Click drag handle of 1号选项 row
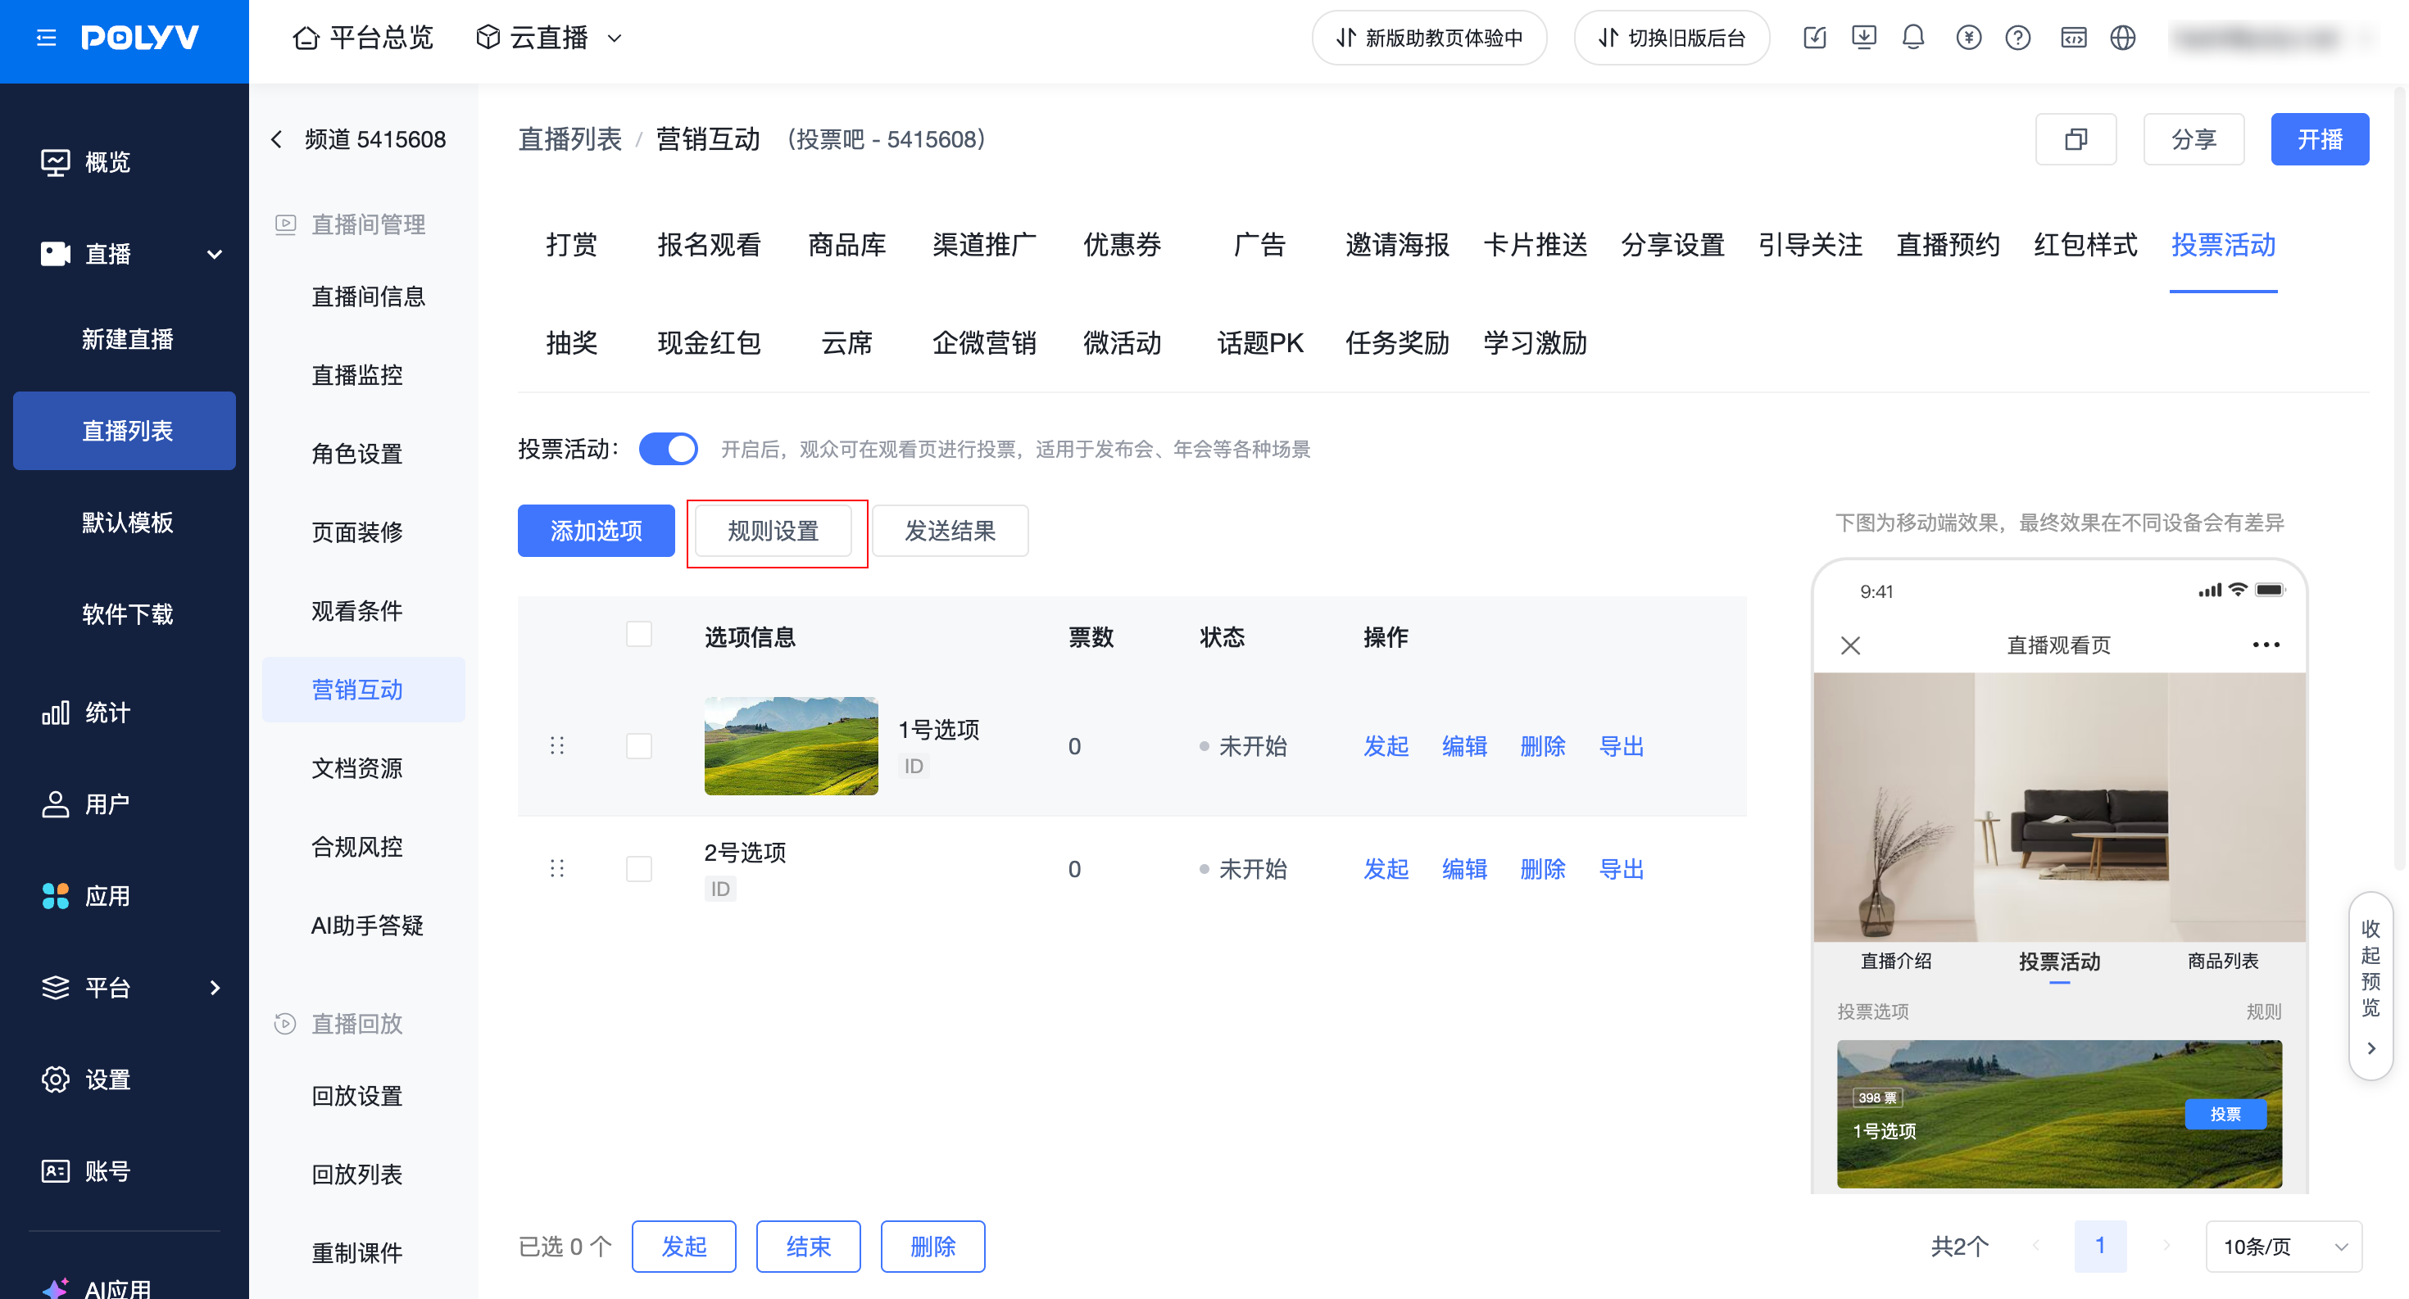2409x1299 pixels. [557, 746]
